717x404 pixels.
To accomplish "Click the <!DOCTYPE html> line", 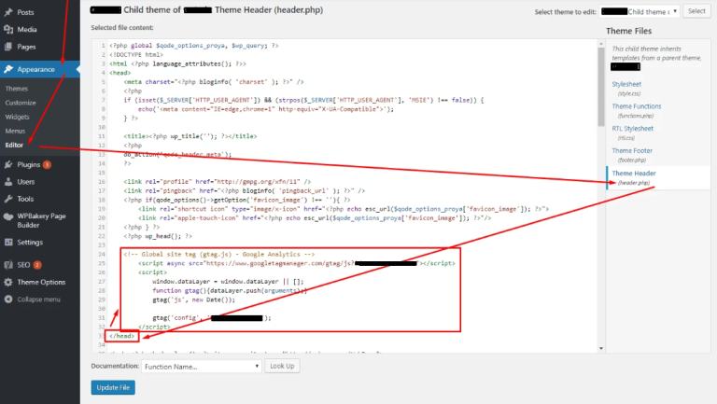I will pyautogui.click(x=136, y=55).
